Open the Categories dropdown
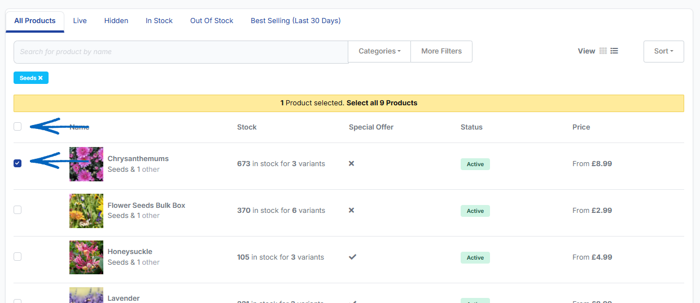Screen dimensions: 700x303 [379, 51]
